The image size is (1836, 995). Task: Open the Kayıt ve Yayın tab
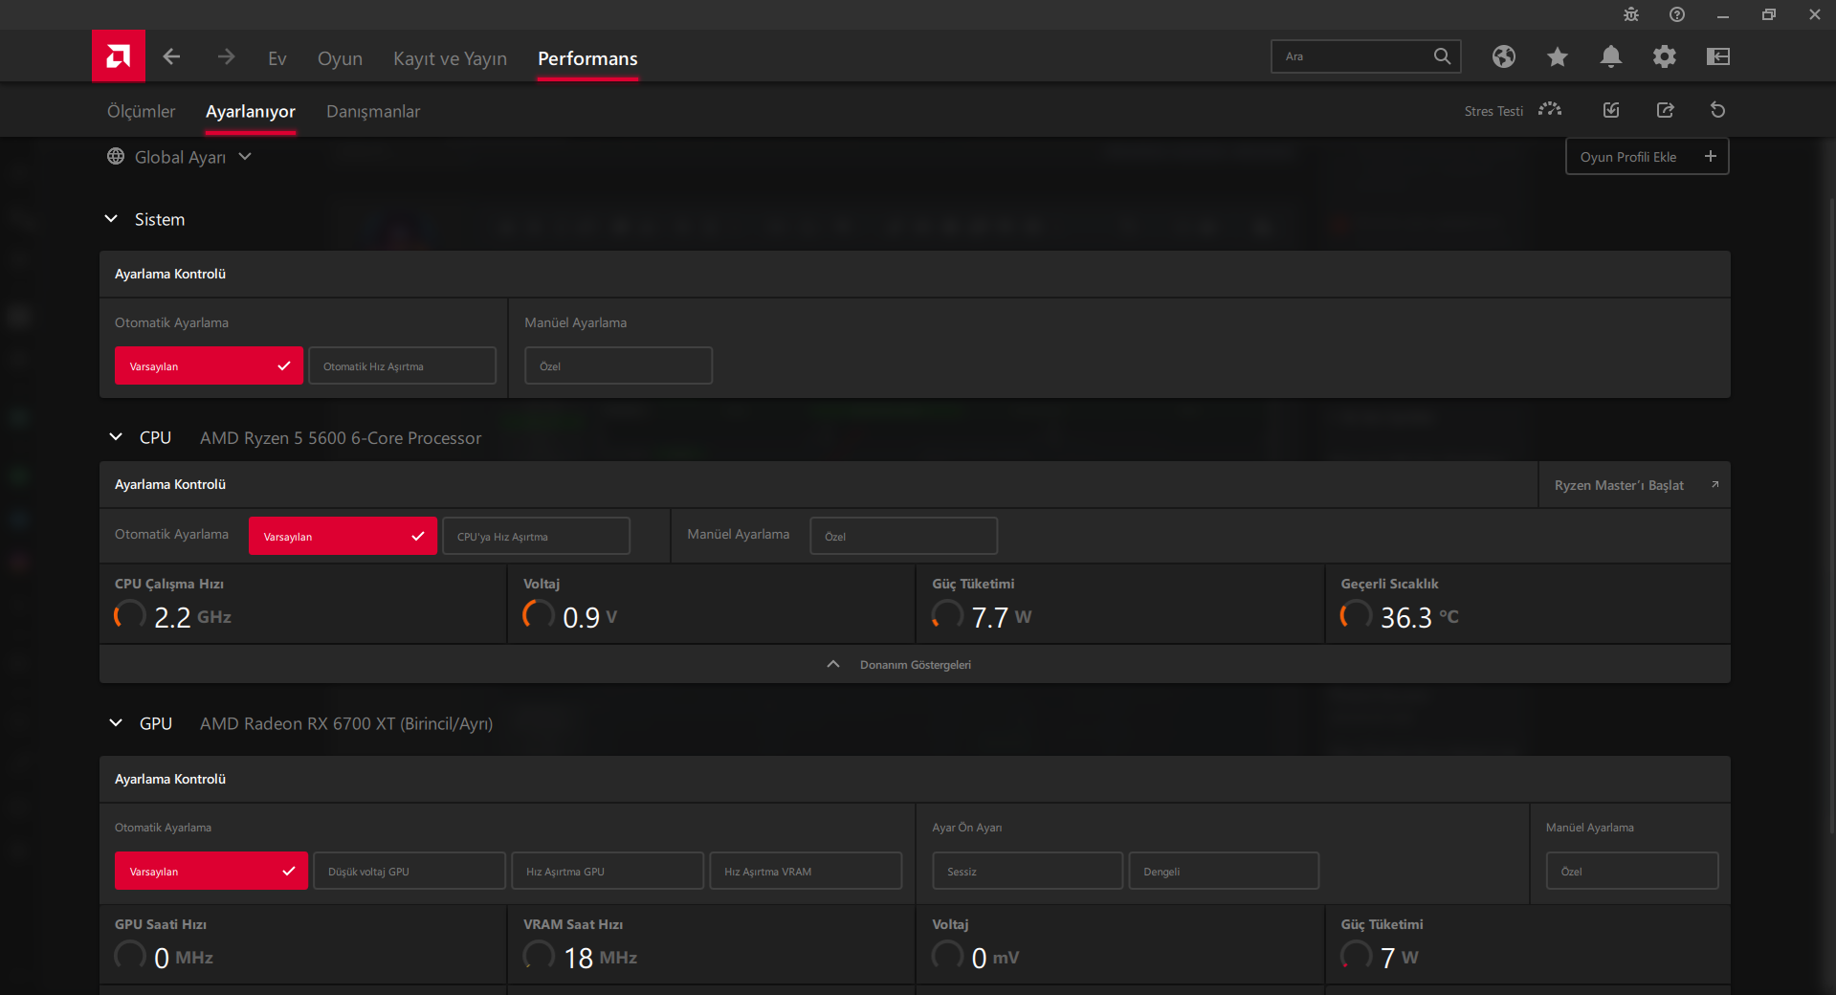pyautogui.click(x=450, y=58)
